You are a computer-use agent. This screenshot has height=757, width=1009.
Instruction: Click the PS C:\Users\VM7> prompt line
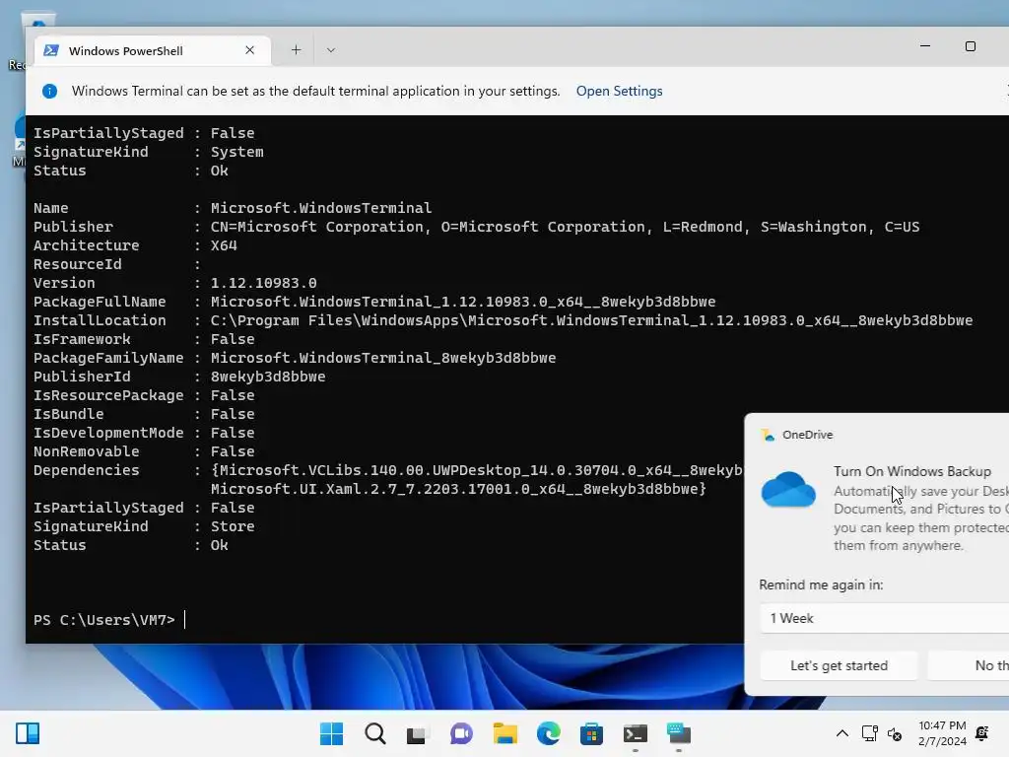tap(104, 620)
